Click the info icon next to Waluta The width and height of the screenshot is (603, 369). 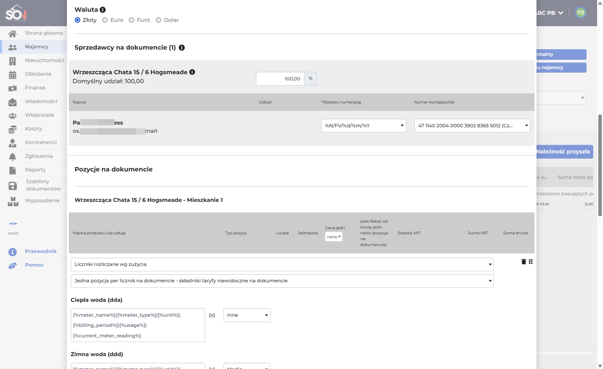(x=103, y=10)
